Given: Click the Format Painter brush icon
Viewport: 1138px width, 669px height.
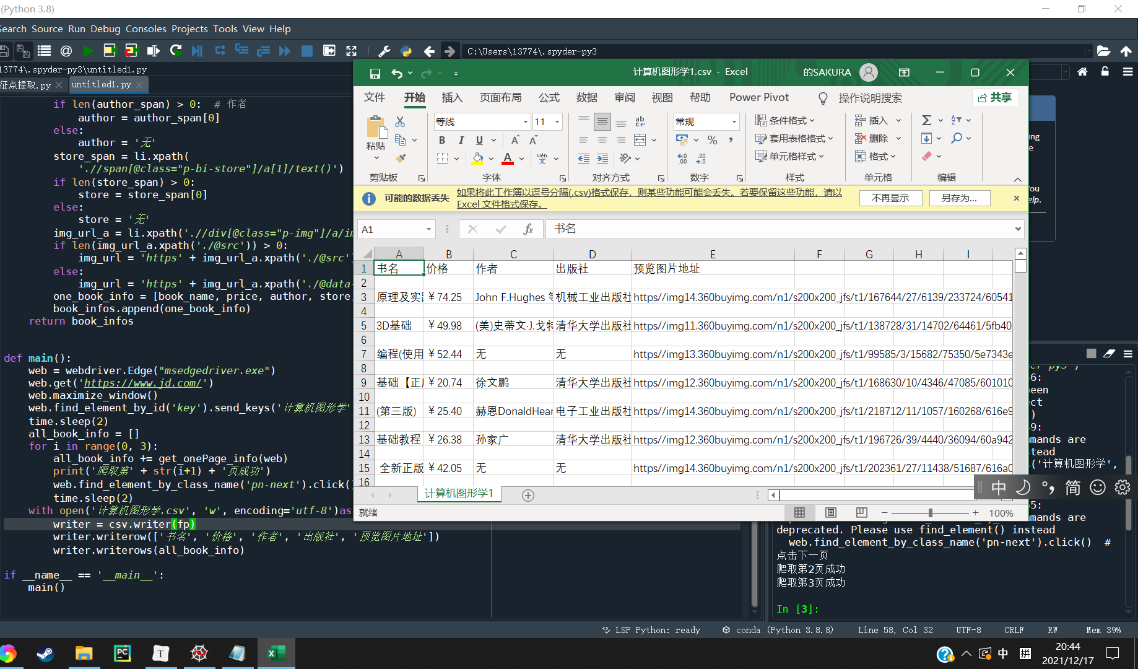Looking at the screenshot, I should (401, 159).
